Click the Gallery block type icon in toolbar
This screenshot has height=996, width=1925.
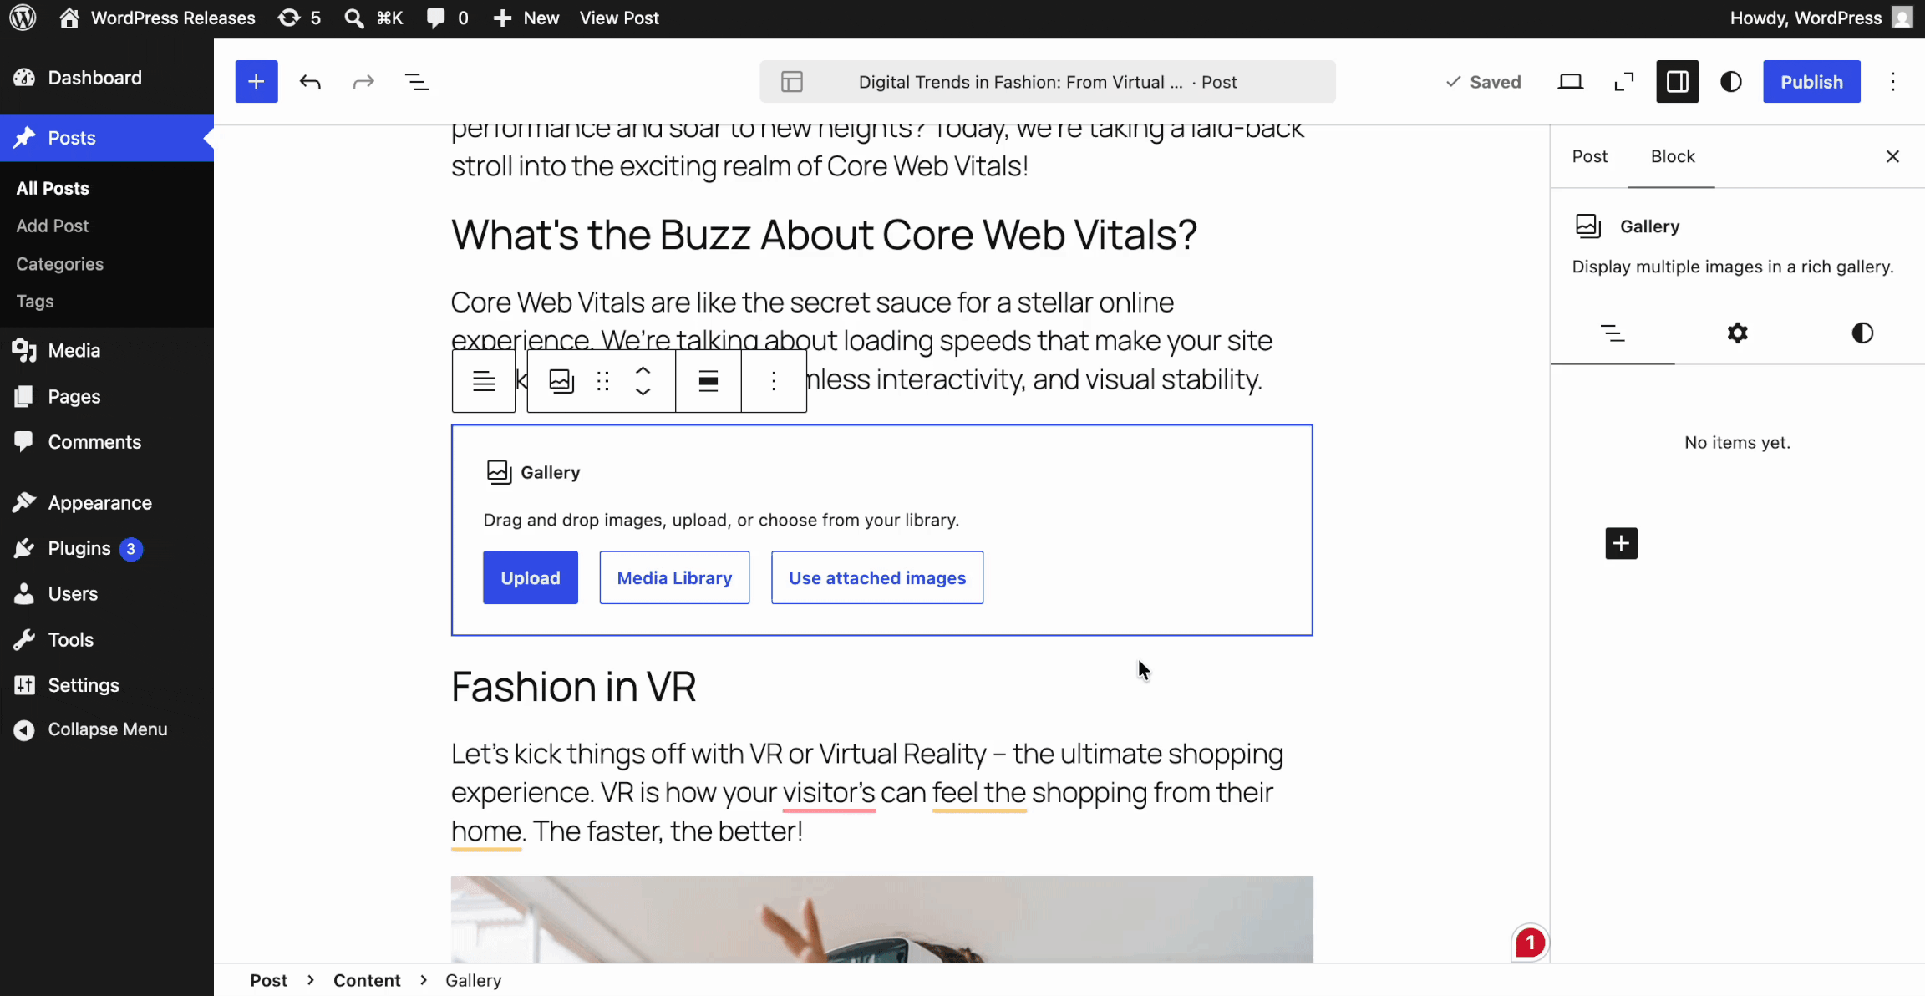(561, 382)
